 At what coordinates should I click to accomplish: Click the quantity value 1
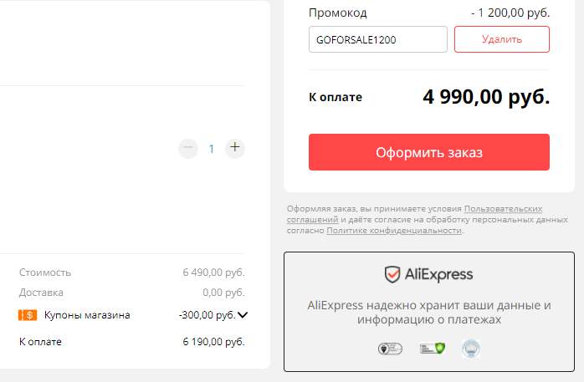coord(211,149)
